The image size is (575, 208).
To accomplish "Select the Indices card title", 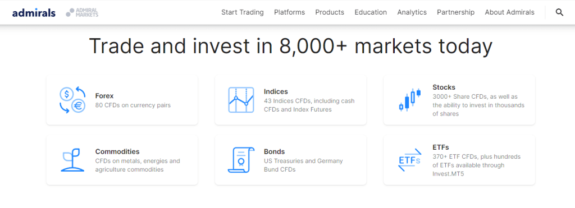I will tap(276, 91).
